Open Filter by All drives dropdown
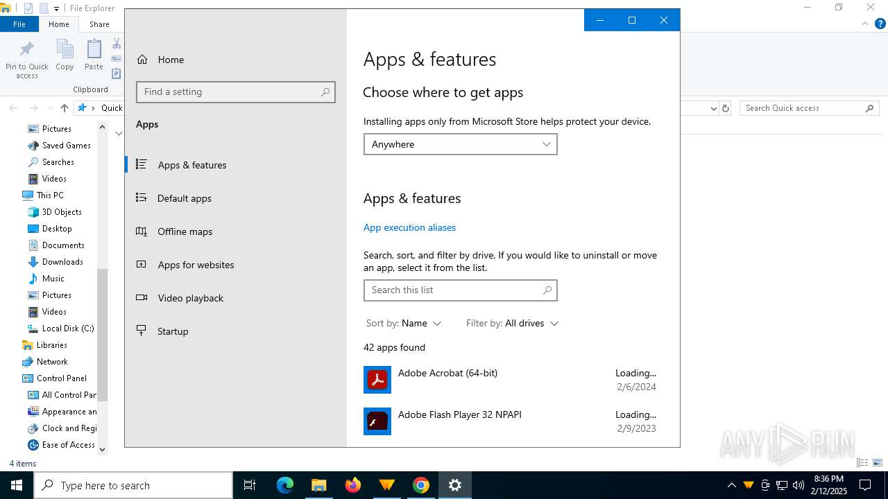This screenshot has width=888, height=499. click(x=512, y=323)
